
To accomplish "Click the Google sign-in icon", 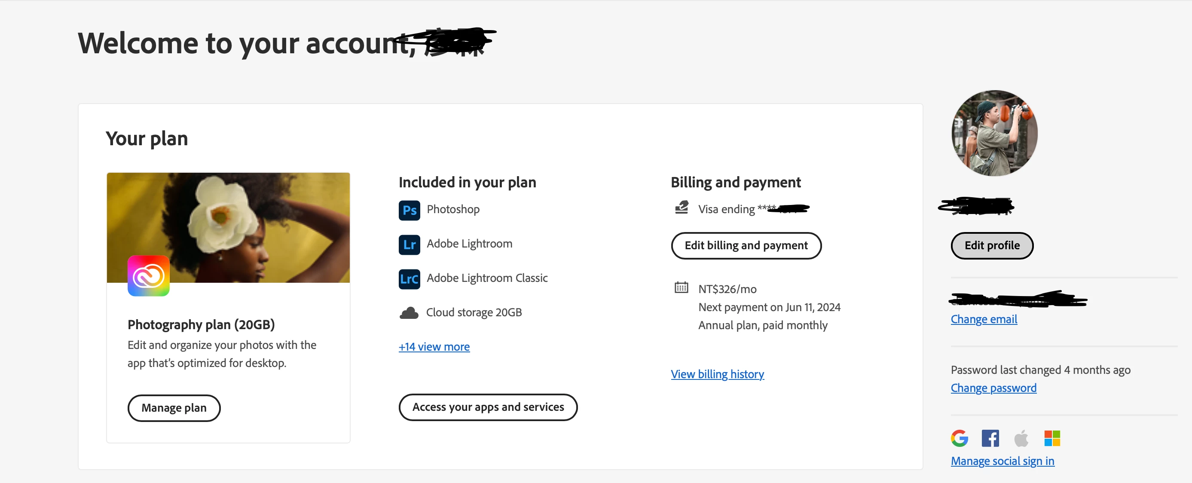I will (x=959, y=437).
